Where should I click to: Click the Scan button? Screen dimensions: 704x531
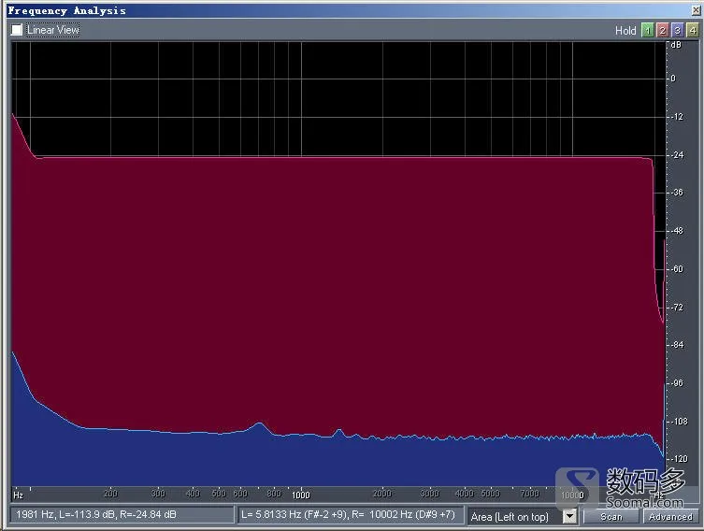(611, 517)
